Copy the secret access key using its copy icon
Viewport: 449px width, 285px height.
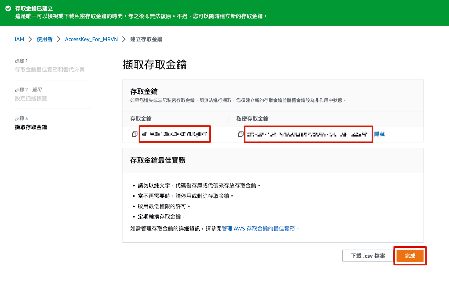(x=240, y=134)
